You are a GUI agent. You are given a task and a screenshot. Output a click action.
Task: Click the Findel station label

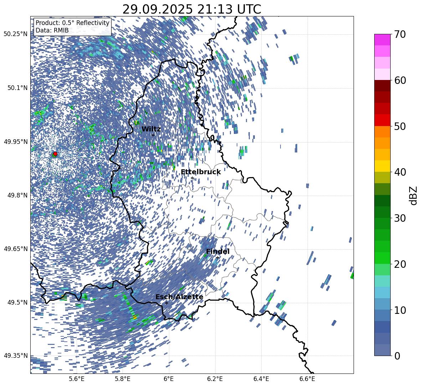point(218,251)
